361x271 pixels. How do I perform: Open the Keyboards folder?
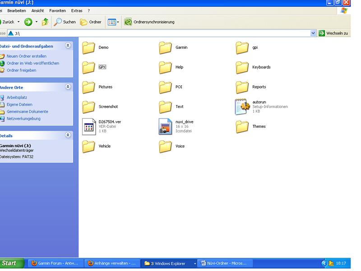pos(253,67)
